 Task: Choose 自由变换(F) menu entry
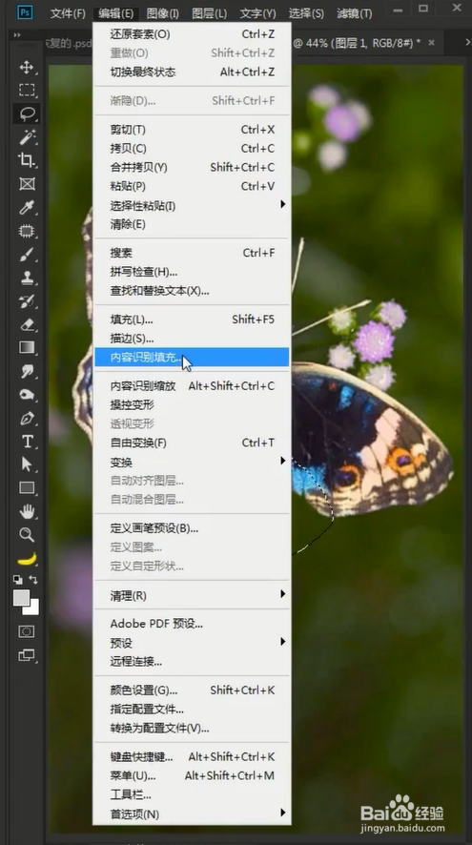[192, 443]
